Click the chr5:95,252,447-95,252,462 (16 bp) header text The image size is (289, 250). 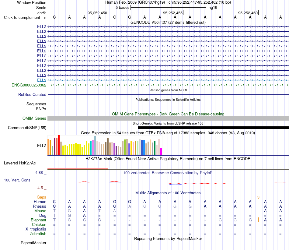pyautogui.click(x=200, y=2)
